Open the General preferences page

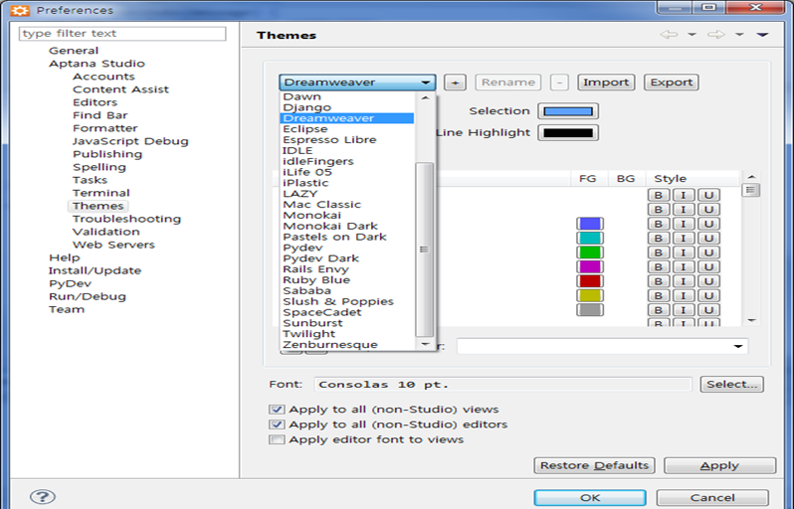(74, 51)
